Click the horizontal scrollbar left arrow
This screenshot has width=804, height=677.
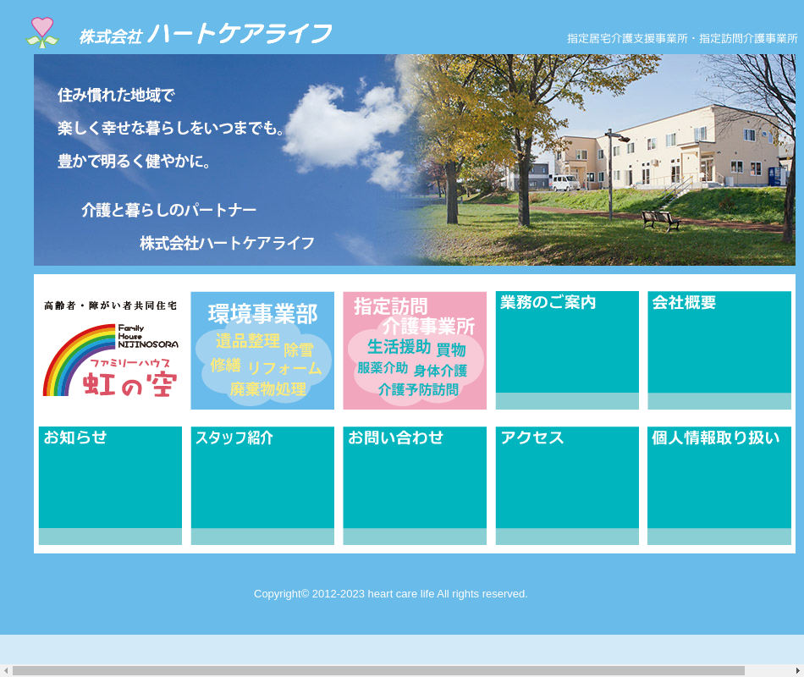click(x=6, y=670)
